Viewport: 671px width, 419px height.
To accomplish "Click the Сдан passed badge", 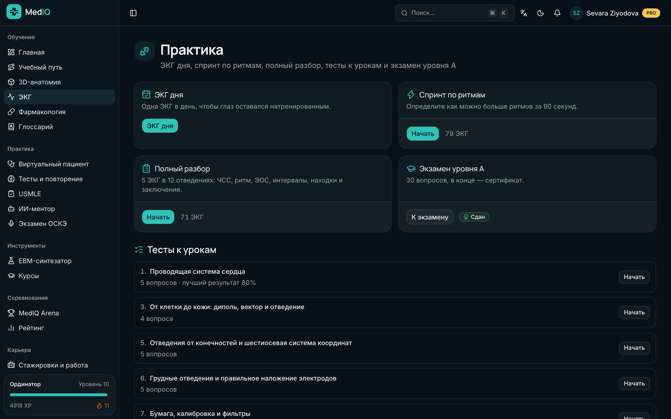I will tap(474, 217).
